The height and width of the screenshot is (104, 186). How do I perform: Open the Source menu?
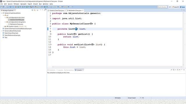coord(10,4)
